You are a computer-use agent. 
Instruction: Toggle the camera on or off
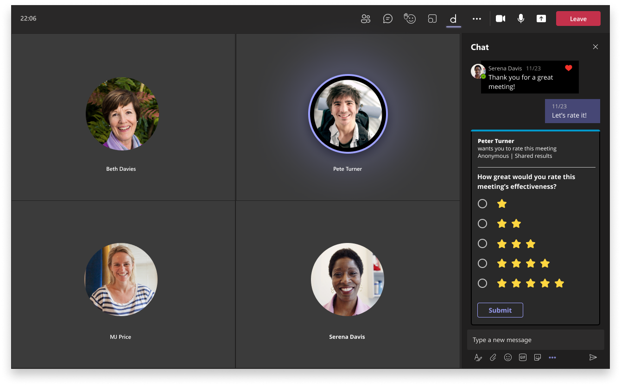[501, 19]
